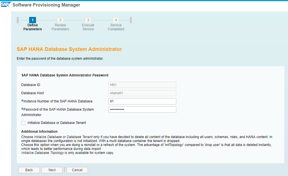
Task: Click the SAP HANA Database System Administrator heading
Action: tap(69, 49)
